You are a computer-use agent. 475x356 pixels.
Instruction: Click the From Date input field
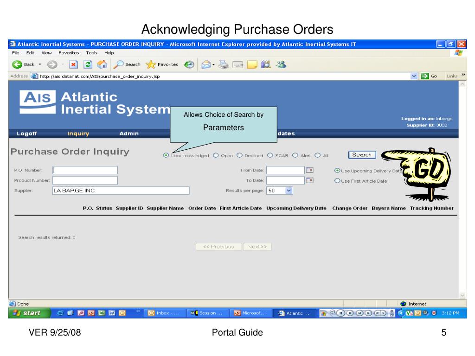[285, 170]
